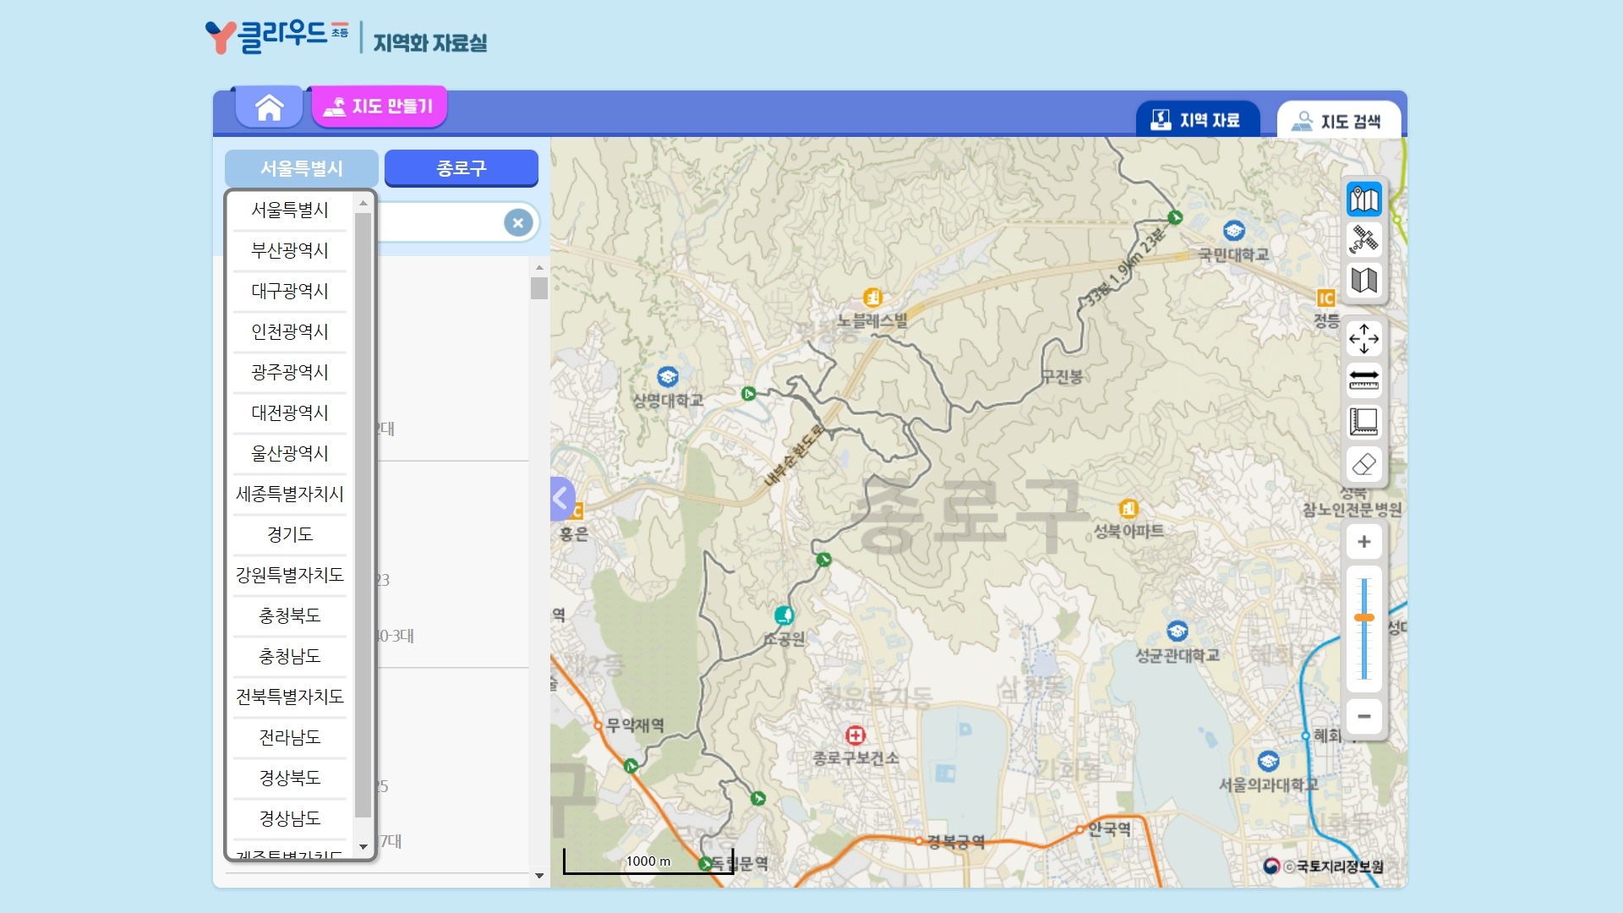Zoom out with the minus button
This screenshot has height=913, width=1623.
coord(1363,716)
